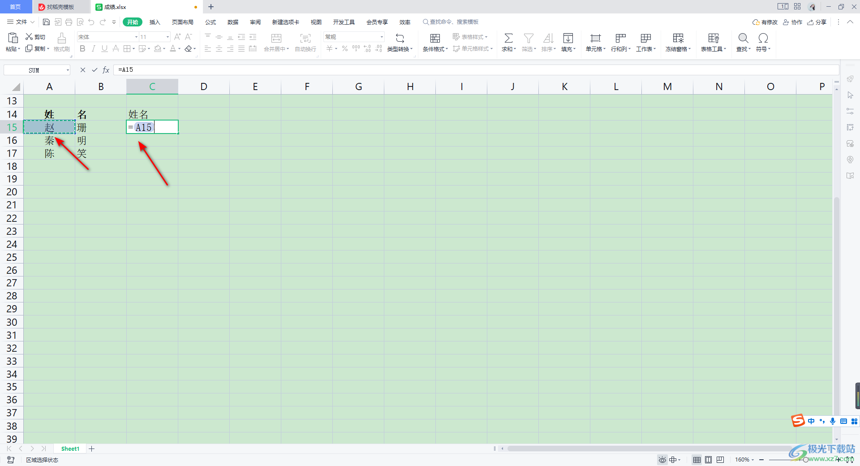Viewport: 860px width, 466px height.
Task: Toggle align left for cell text
Action: tap(208, 48)
